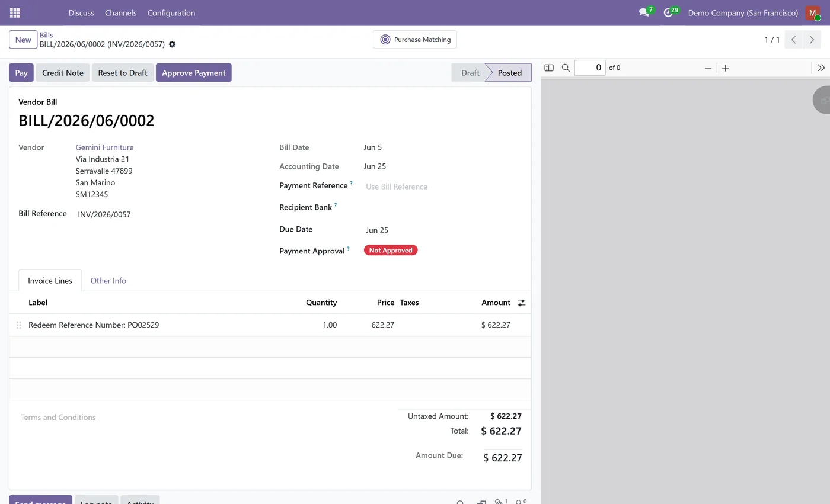Show help for Payment Reference field
Image resolution: width=830 pixels, height=504 pixels.
coord(351,184)
